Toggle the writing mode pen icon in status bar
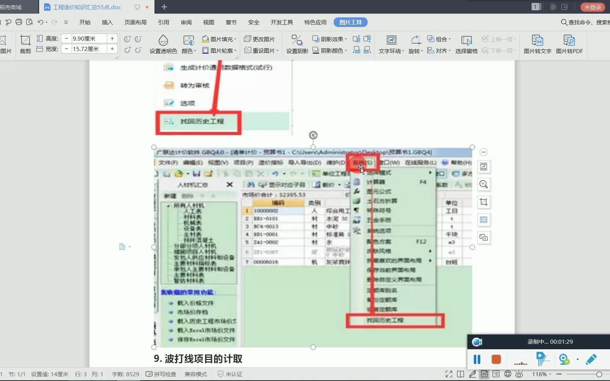The image size is (610, 381). click(x=472, y=374)
